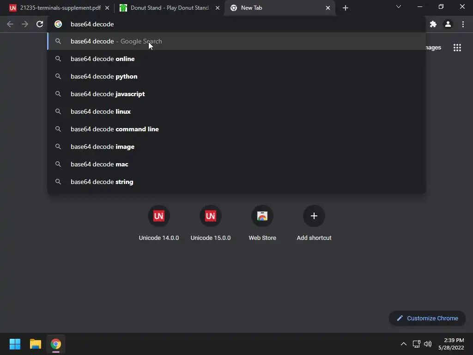Open a new tab with plus button

pyautogui.click(x=346, y=8)
